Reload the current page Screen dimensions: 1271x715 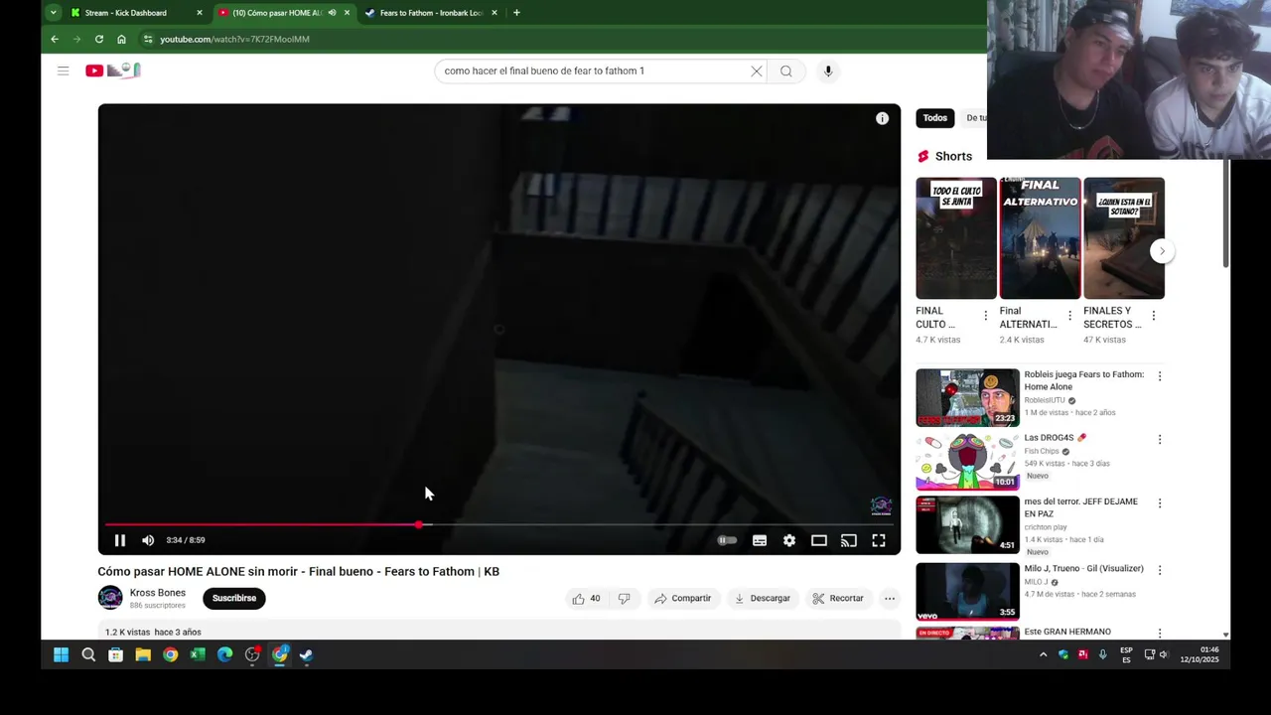[x=99, y=39]
